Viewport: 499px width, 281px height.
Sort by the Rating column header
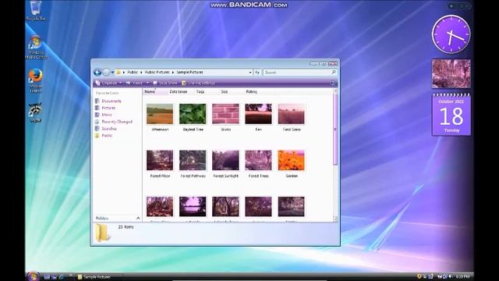[x=251, y=92]
